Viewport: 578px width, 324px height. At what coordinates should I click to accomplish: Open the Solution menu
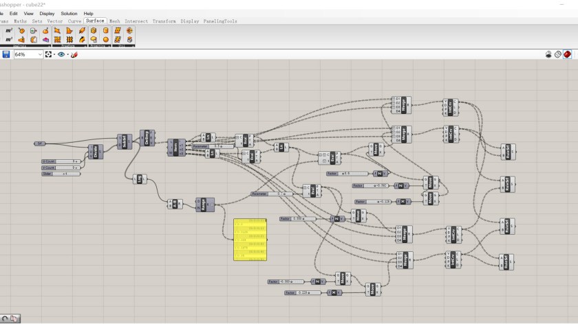coord(69,13)
